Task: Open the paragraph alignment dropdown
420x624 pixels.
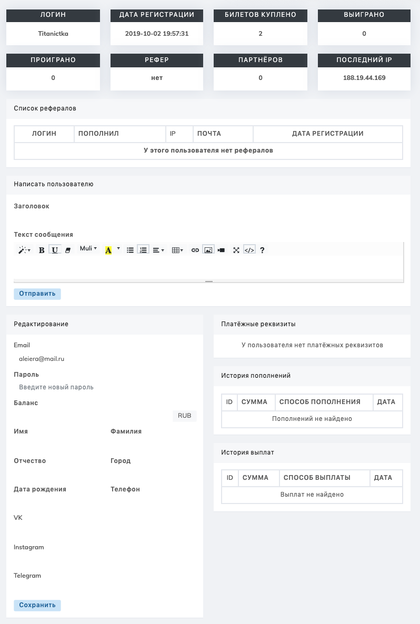Action: (x=158, y=250)
